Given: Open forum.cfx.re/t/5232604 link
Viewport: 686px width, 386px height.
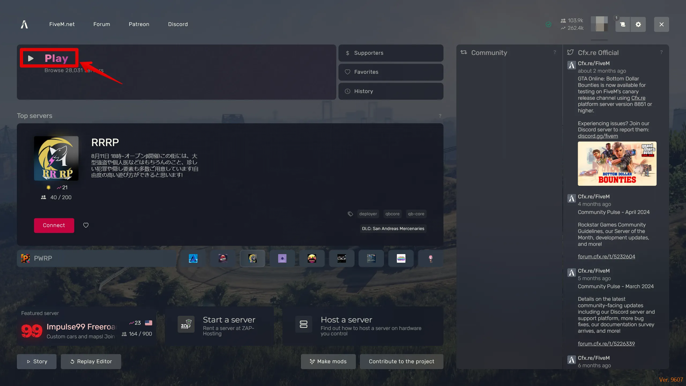Looking at the screenshot, I should [x=606, y=257].
